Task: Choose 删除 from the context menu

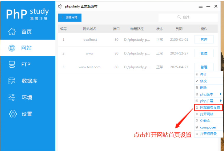Action: 208,87
